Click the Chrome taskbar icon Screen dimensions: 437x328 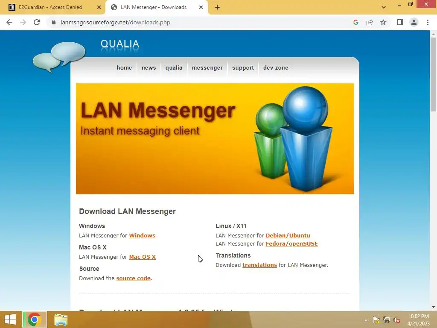(x=35, y=319)
